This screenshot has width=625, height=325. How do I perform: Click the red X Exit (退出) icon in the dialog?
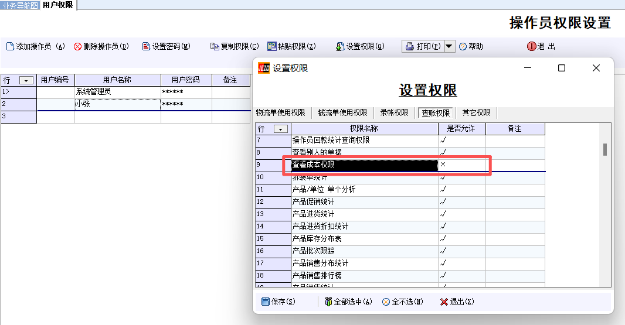click(x=444, y=302)
